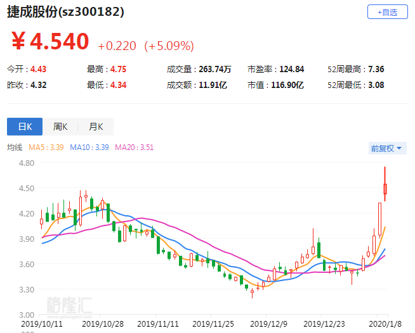Click the 最高 value 4.75
The height and width of the screenshot is (333, 415).
118,69
